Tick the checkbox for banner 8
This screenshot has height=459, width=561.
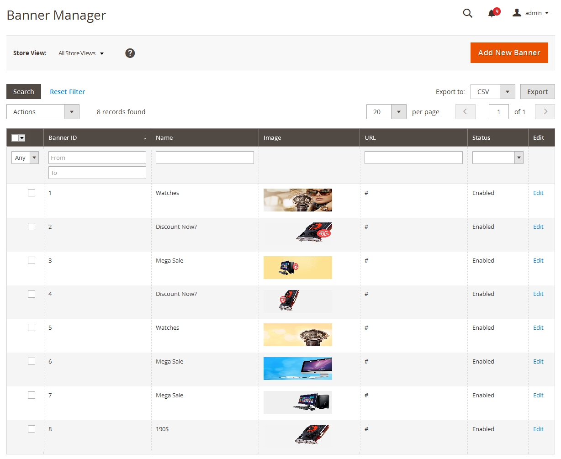(x=32, y=429)
